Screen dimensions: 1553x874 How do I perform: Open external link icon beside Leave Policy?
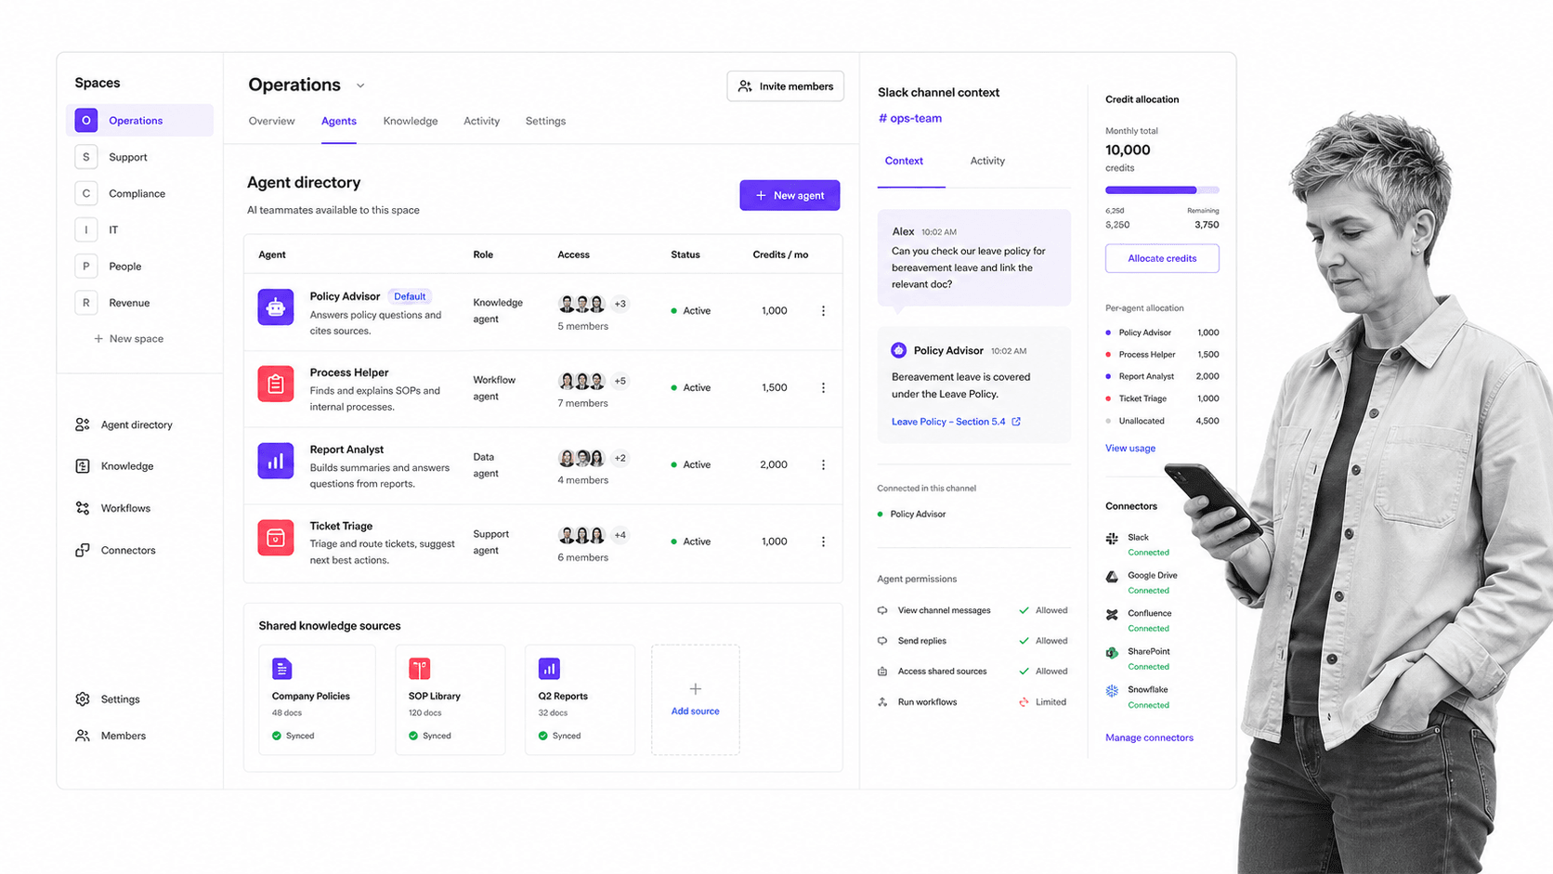(x=1016, y=422)
